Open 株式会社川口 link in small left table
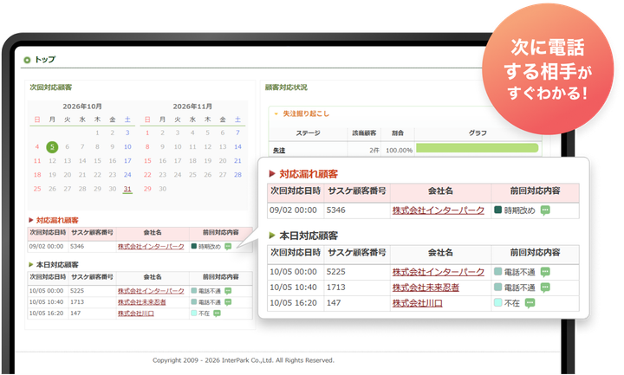 tap(136, 314)
